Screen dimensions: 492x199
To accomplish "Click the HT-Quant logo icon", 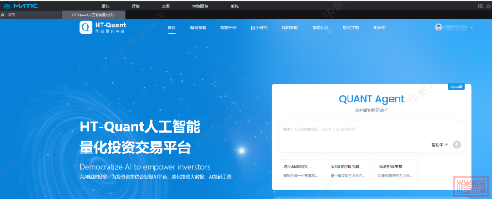I will pyautogui.click(x=86, y=27).
